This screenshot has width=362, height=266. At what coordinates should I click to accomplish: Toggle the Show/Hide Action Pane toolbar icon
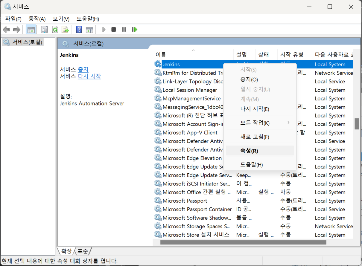[x=89, y=30]
